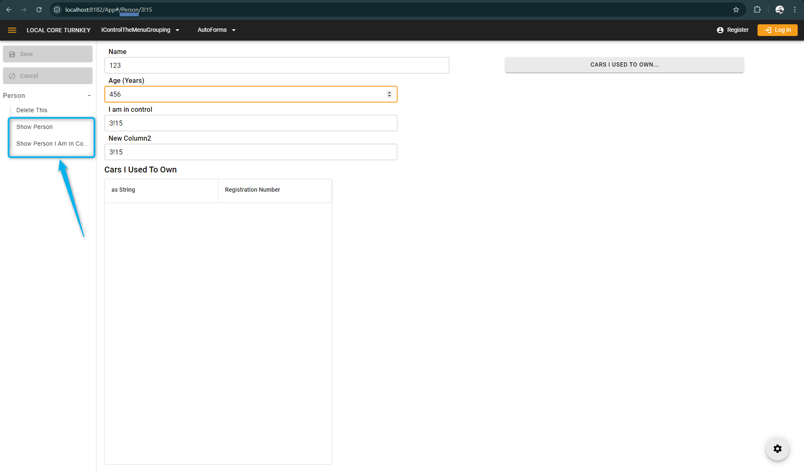Click the Show Person I Am In Control action
The width and height of the screenshot is (804, 473).
52,144
